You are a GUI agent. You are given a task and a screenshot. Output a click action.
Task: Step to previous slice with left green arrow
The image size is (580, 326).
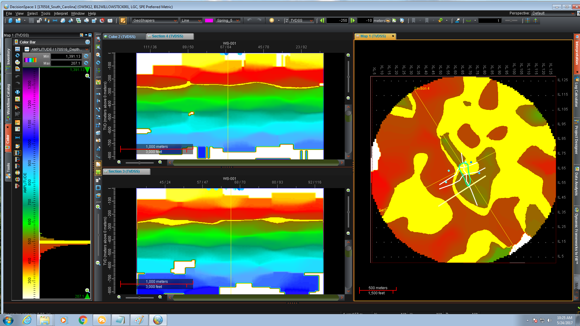coord(322,21)
